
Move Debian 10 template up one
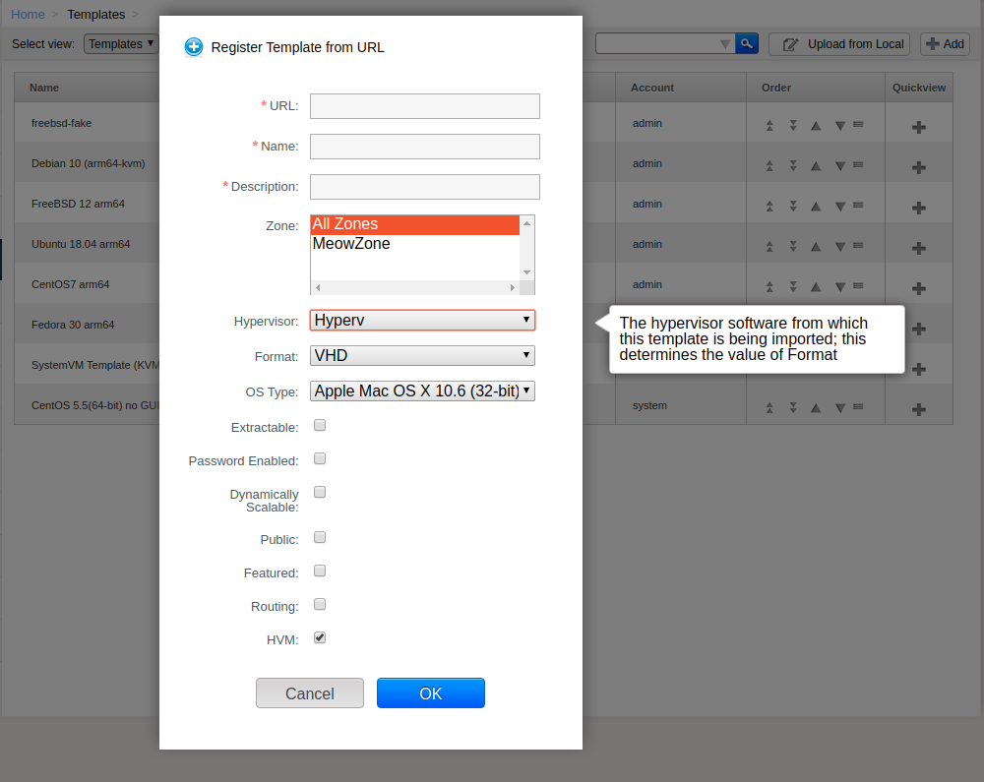[816, 165]
